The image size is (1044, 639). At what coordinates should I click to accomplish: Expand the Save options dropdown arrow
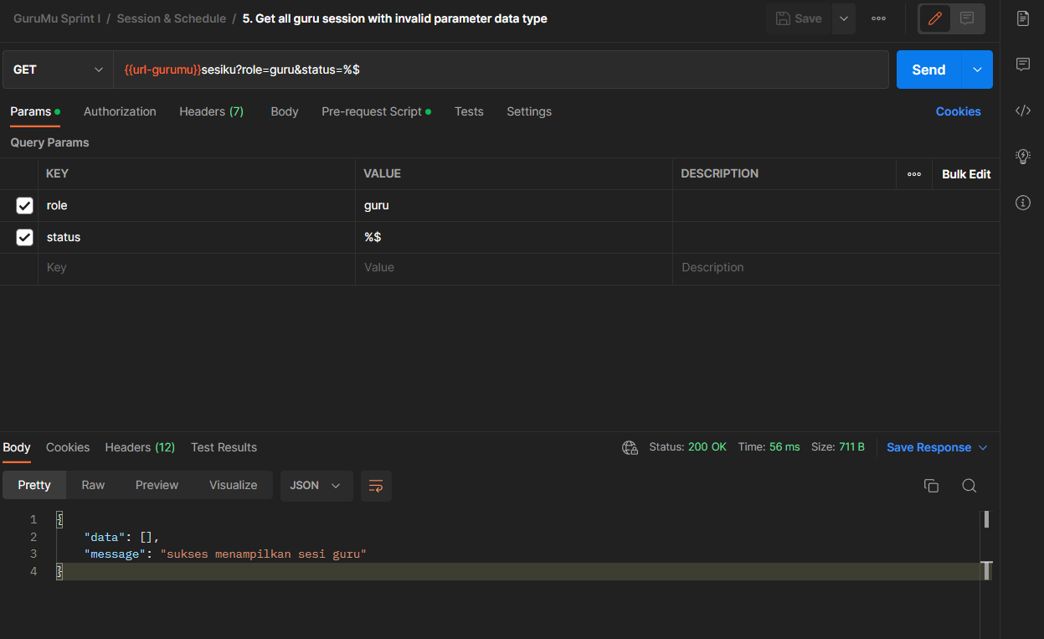click(844, 18)
